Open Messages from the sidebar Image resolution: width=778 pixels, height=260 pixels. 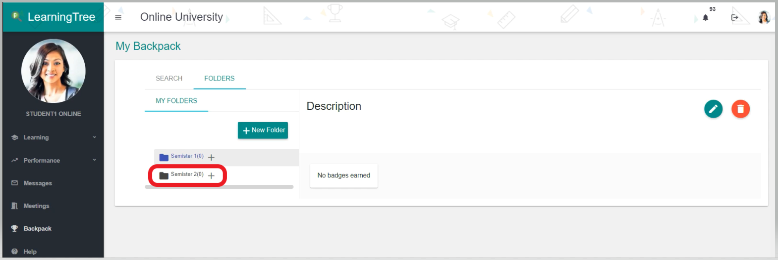[x=38, y=183]
